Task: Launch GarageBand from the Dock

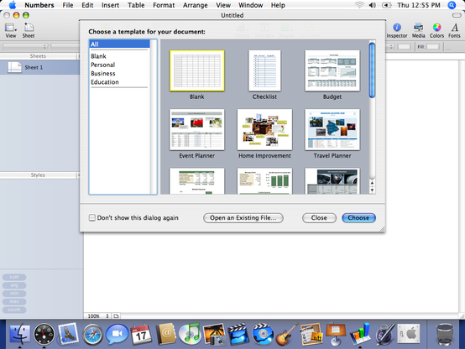Action: (287, 334)
